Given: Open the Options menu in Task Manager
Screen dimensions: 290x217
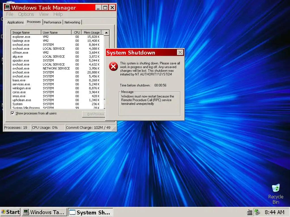Looking at the screenshot, I should coord(26,14).
